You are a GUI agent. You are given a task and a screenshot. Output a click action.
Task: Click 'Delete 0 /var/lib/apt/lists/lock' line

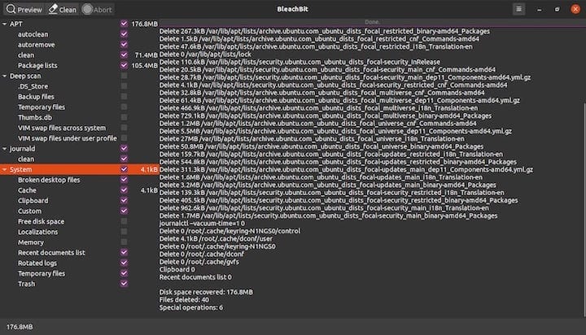(x=206, y=54)
